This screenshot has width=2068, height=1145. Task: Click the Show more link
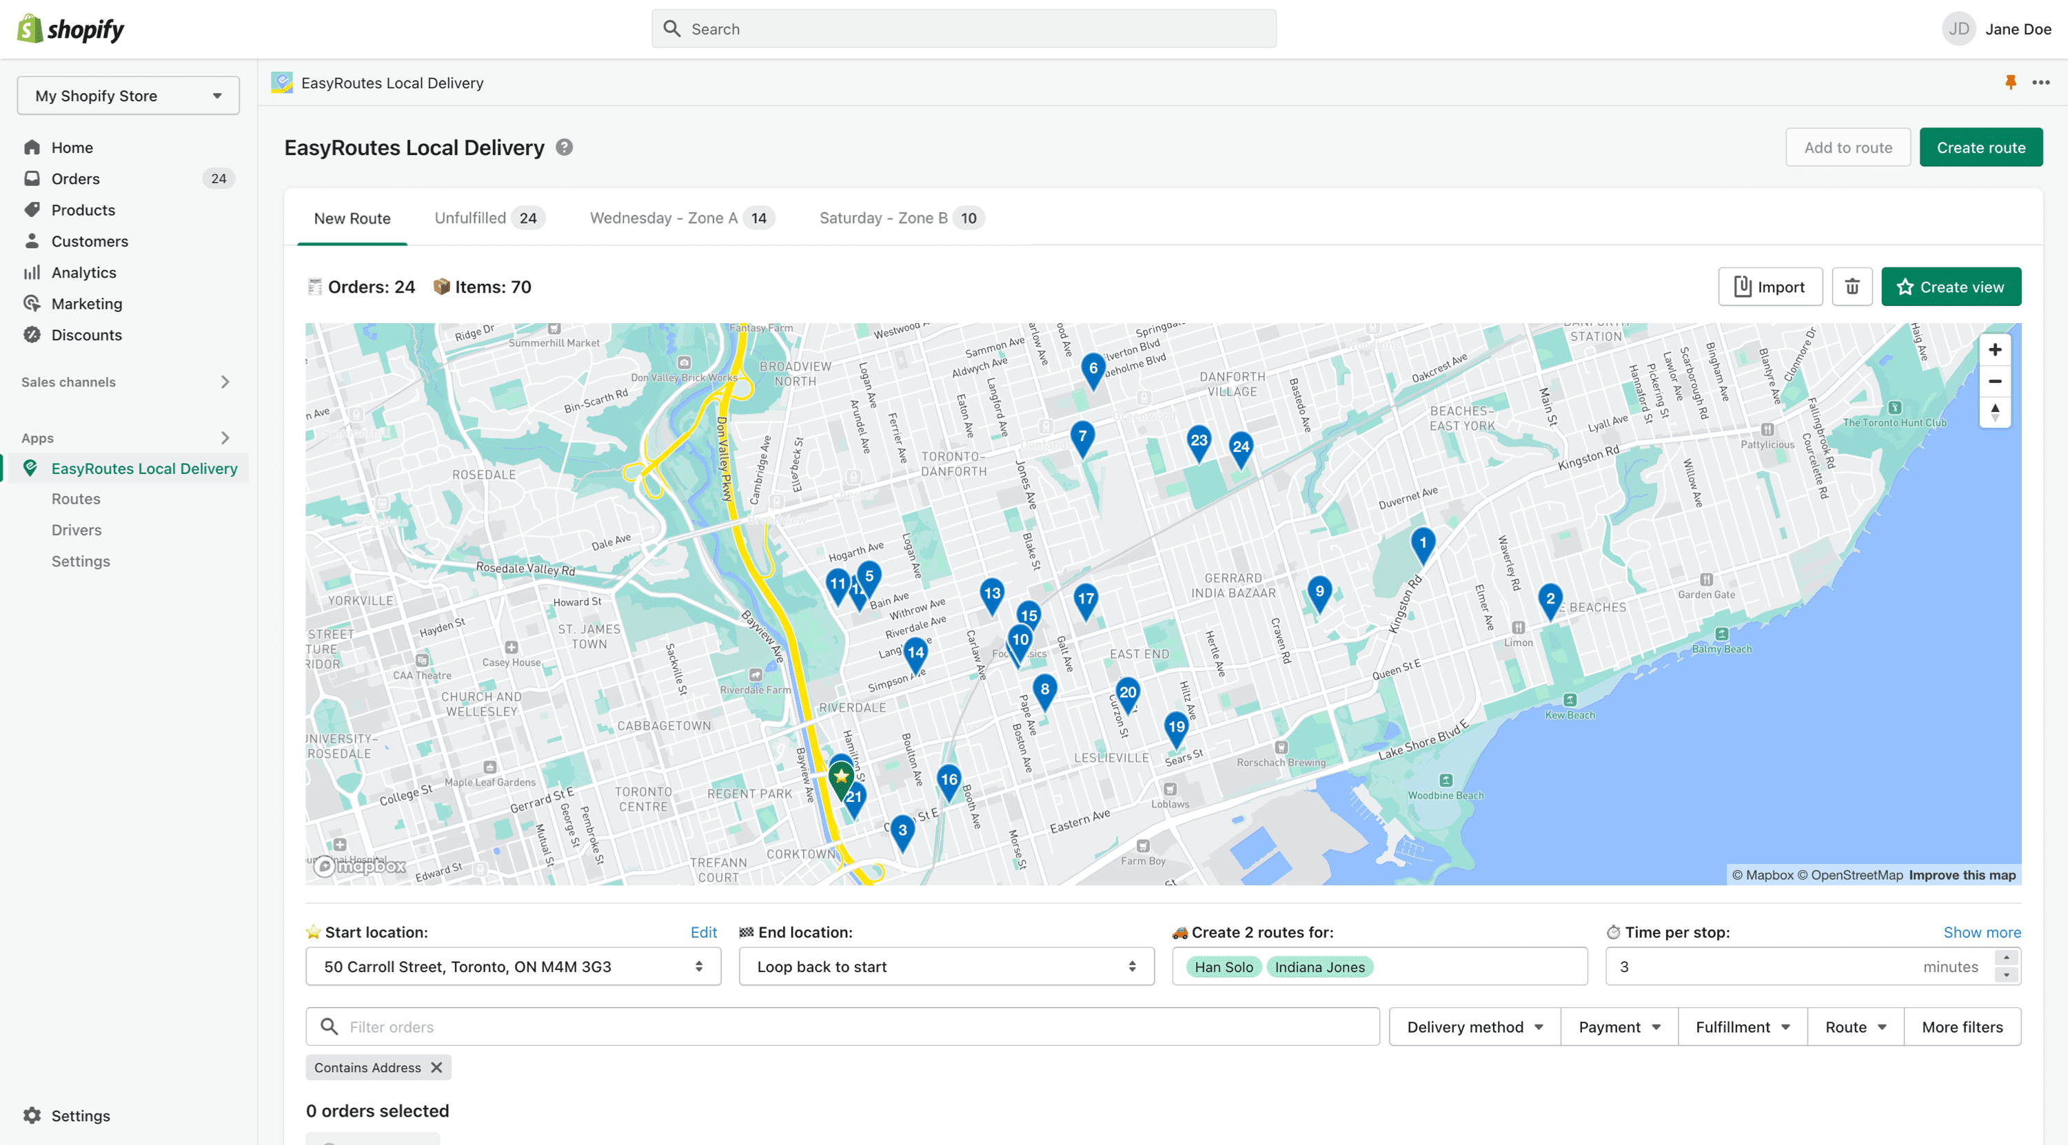click(x=1981, y=931)
